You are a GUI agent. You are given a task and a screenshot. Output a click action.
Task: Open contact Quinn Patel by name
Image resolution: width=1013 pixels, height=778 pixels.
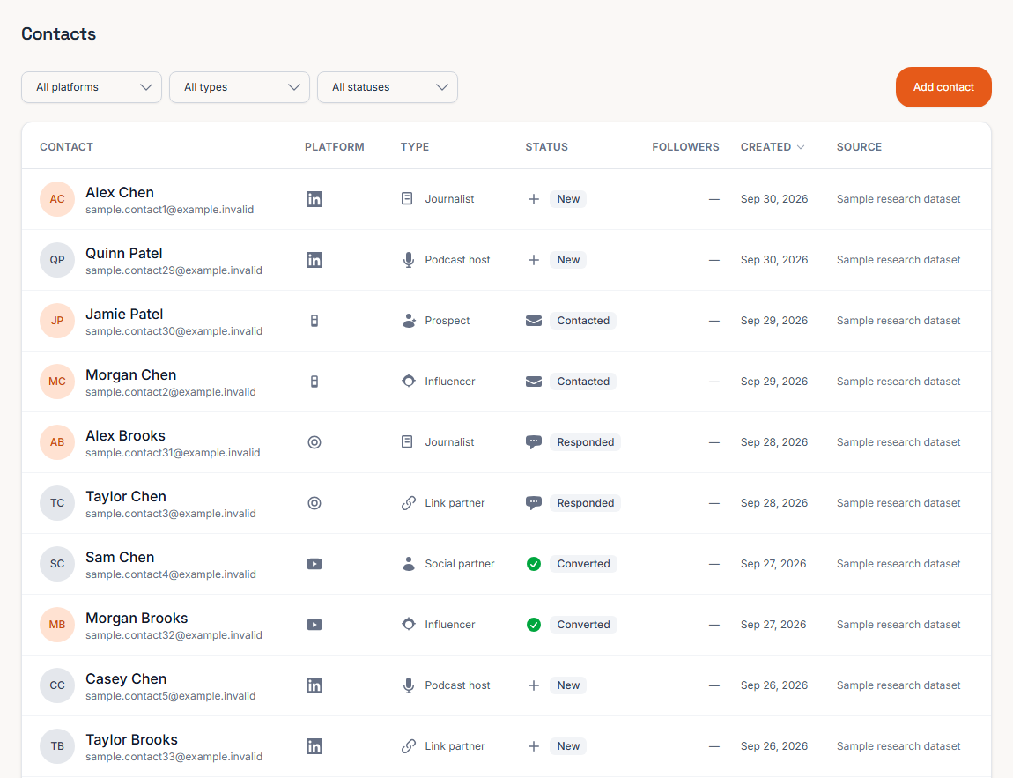124,253
